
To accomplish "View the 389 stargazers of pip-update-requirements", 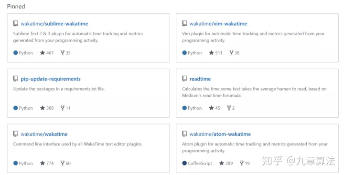I will tap(47, 108).
